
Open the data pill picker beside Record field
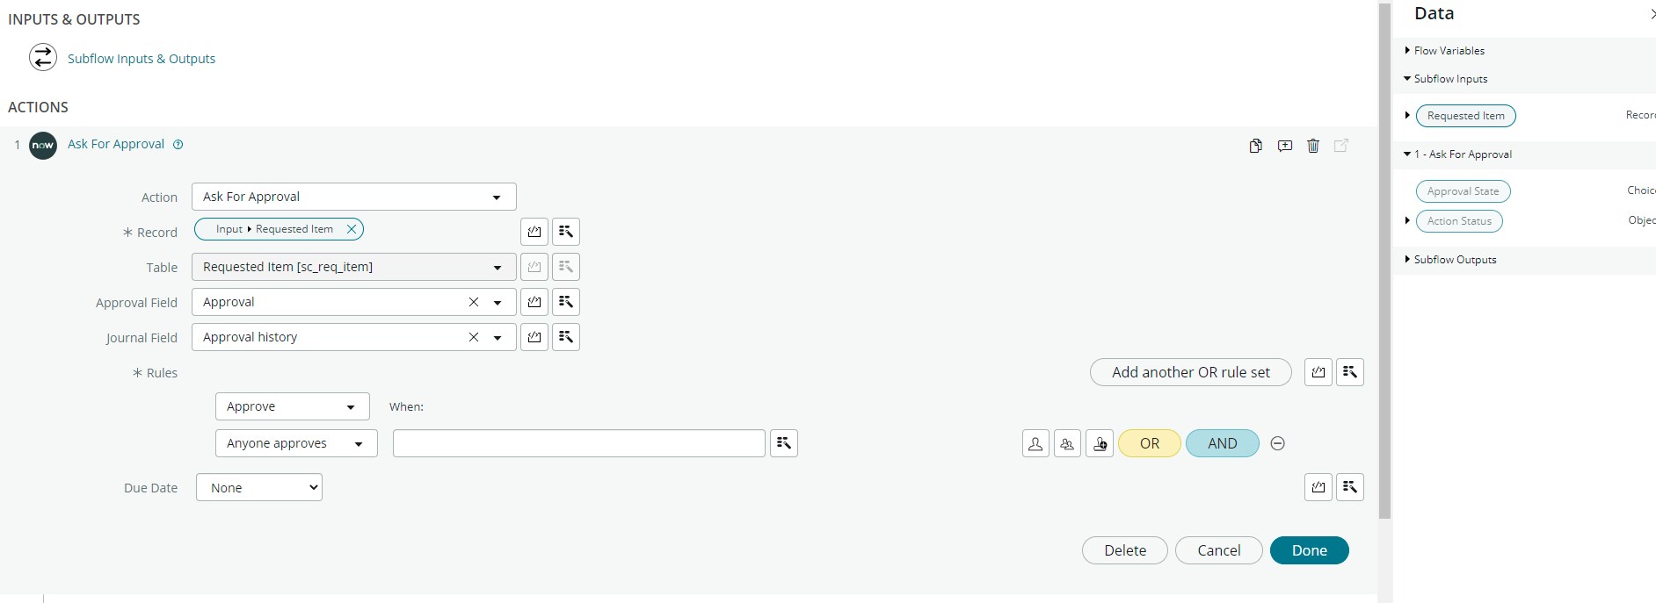point(565,231)
